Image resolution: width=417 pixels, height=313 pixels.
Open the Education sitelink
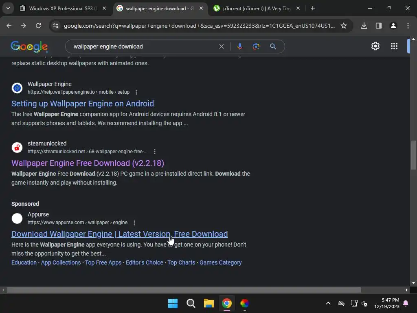point(24,262)
